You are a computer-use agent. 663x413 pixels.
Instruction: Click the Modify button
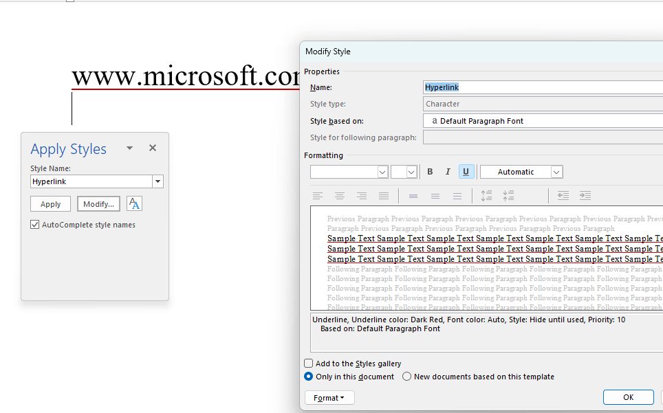click(98, 203)
